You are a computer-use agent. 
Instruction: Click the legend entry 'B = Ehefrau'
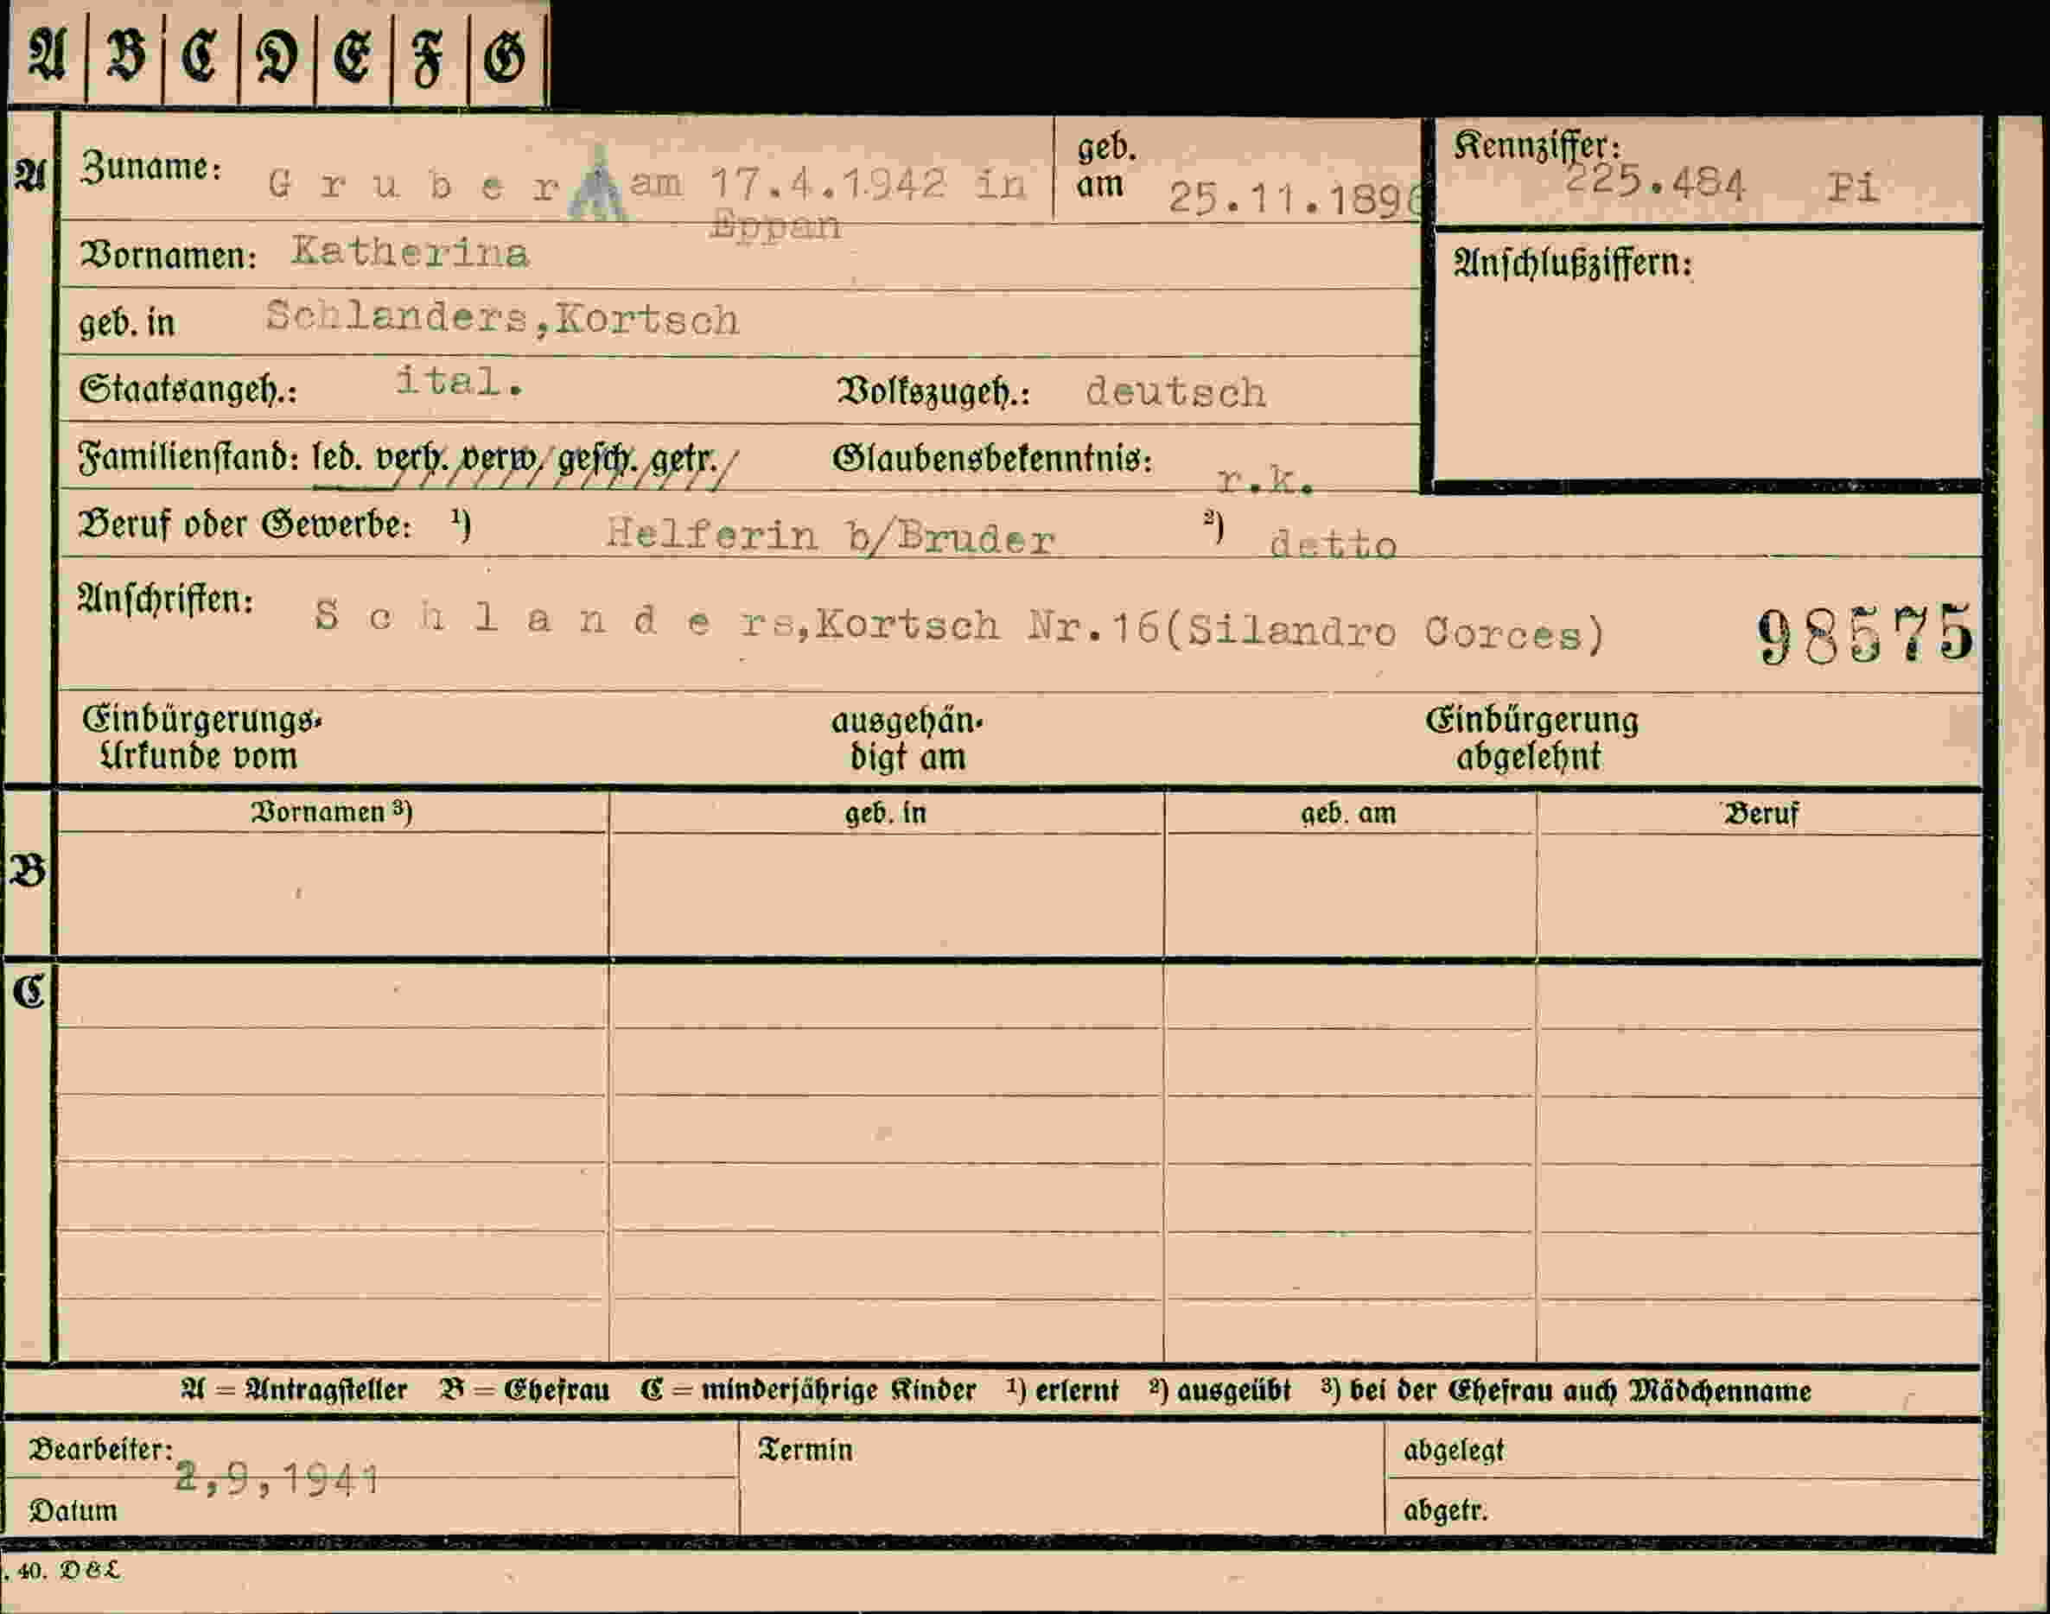(x=525, y=1391)
